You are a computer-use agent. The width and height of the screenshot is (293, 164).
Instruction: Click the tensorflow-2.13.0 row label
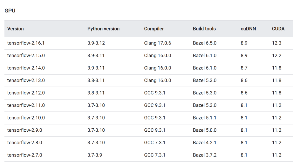pos(26,80)
